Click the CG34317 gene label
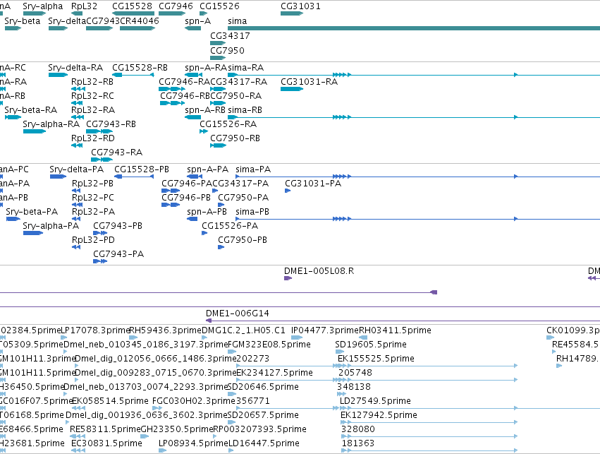This screenshot has width=600, height=454. 230,35
